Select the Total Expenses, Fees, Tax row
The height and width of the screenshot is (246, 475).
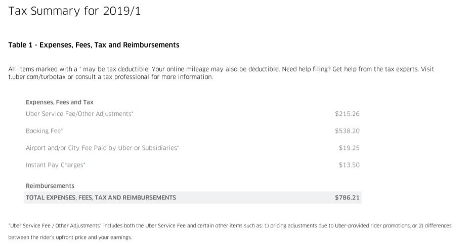[193, 197]
